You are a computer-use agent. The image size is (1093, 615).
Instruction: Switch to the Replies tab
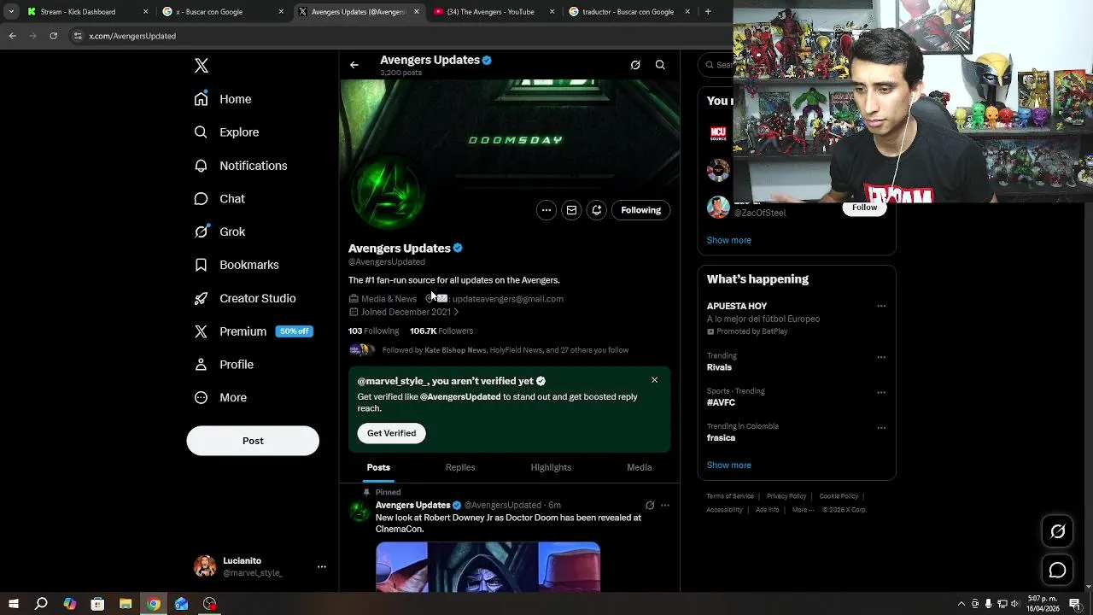coord(460,467)
